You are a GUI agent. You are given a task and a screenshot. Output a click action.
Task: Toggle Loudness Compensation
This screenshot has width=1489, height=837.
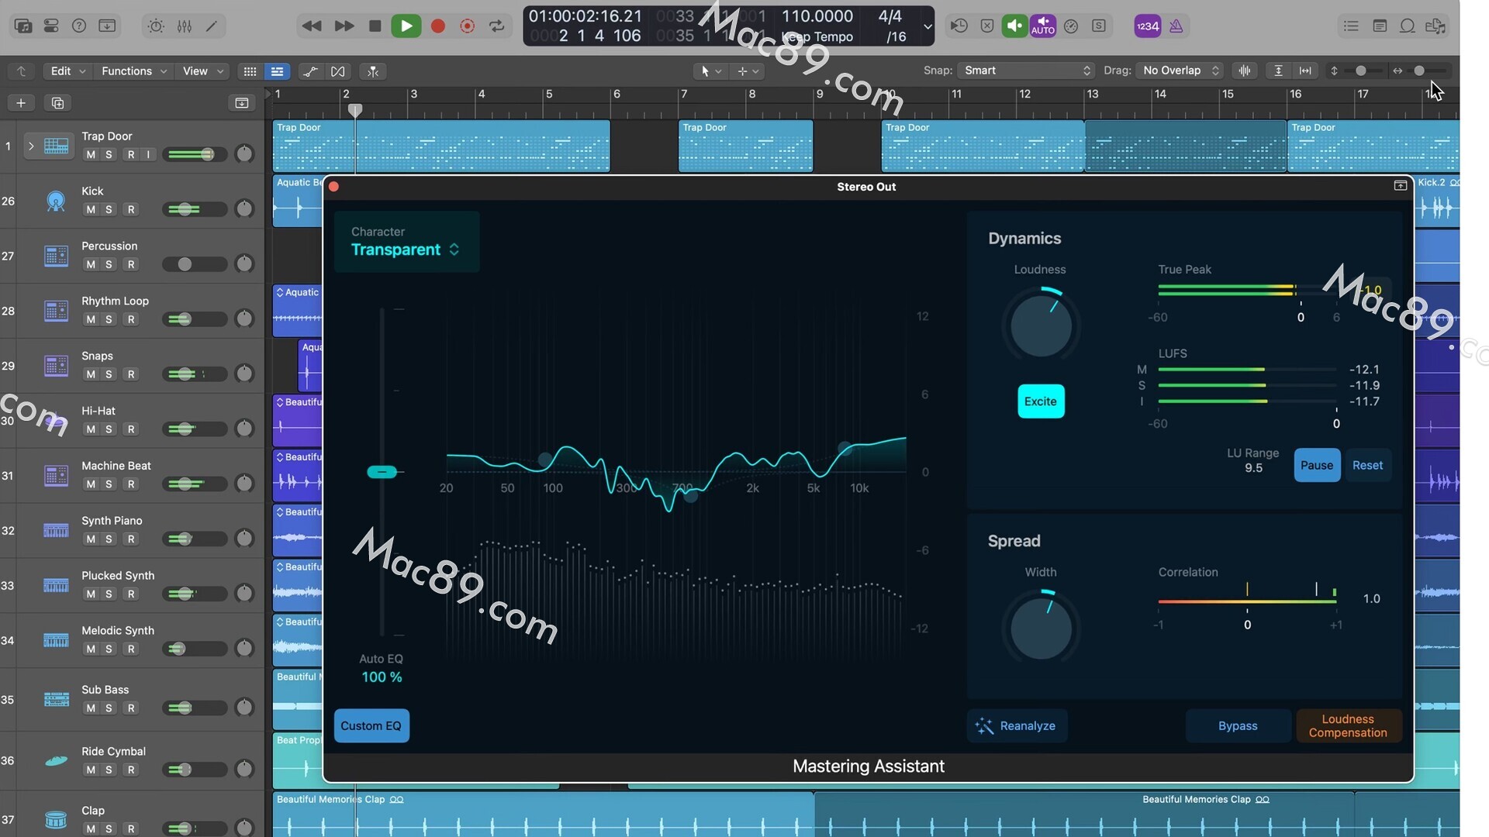tap(1348, 726)
